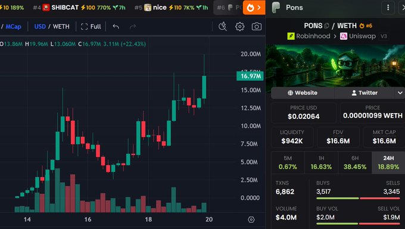Click the BUYS 3,517 count
This screenshot has height=229, width=405.
click(323, 192)
